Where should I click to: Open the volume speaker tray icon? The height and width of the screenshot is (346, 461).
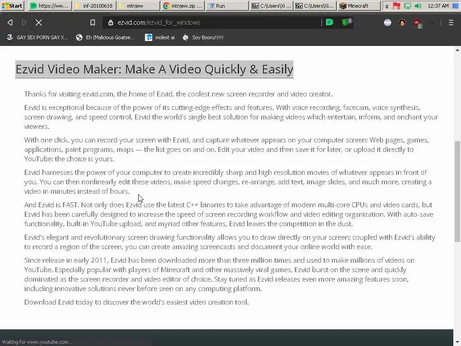click(418, 5)
